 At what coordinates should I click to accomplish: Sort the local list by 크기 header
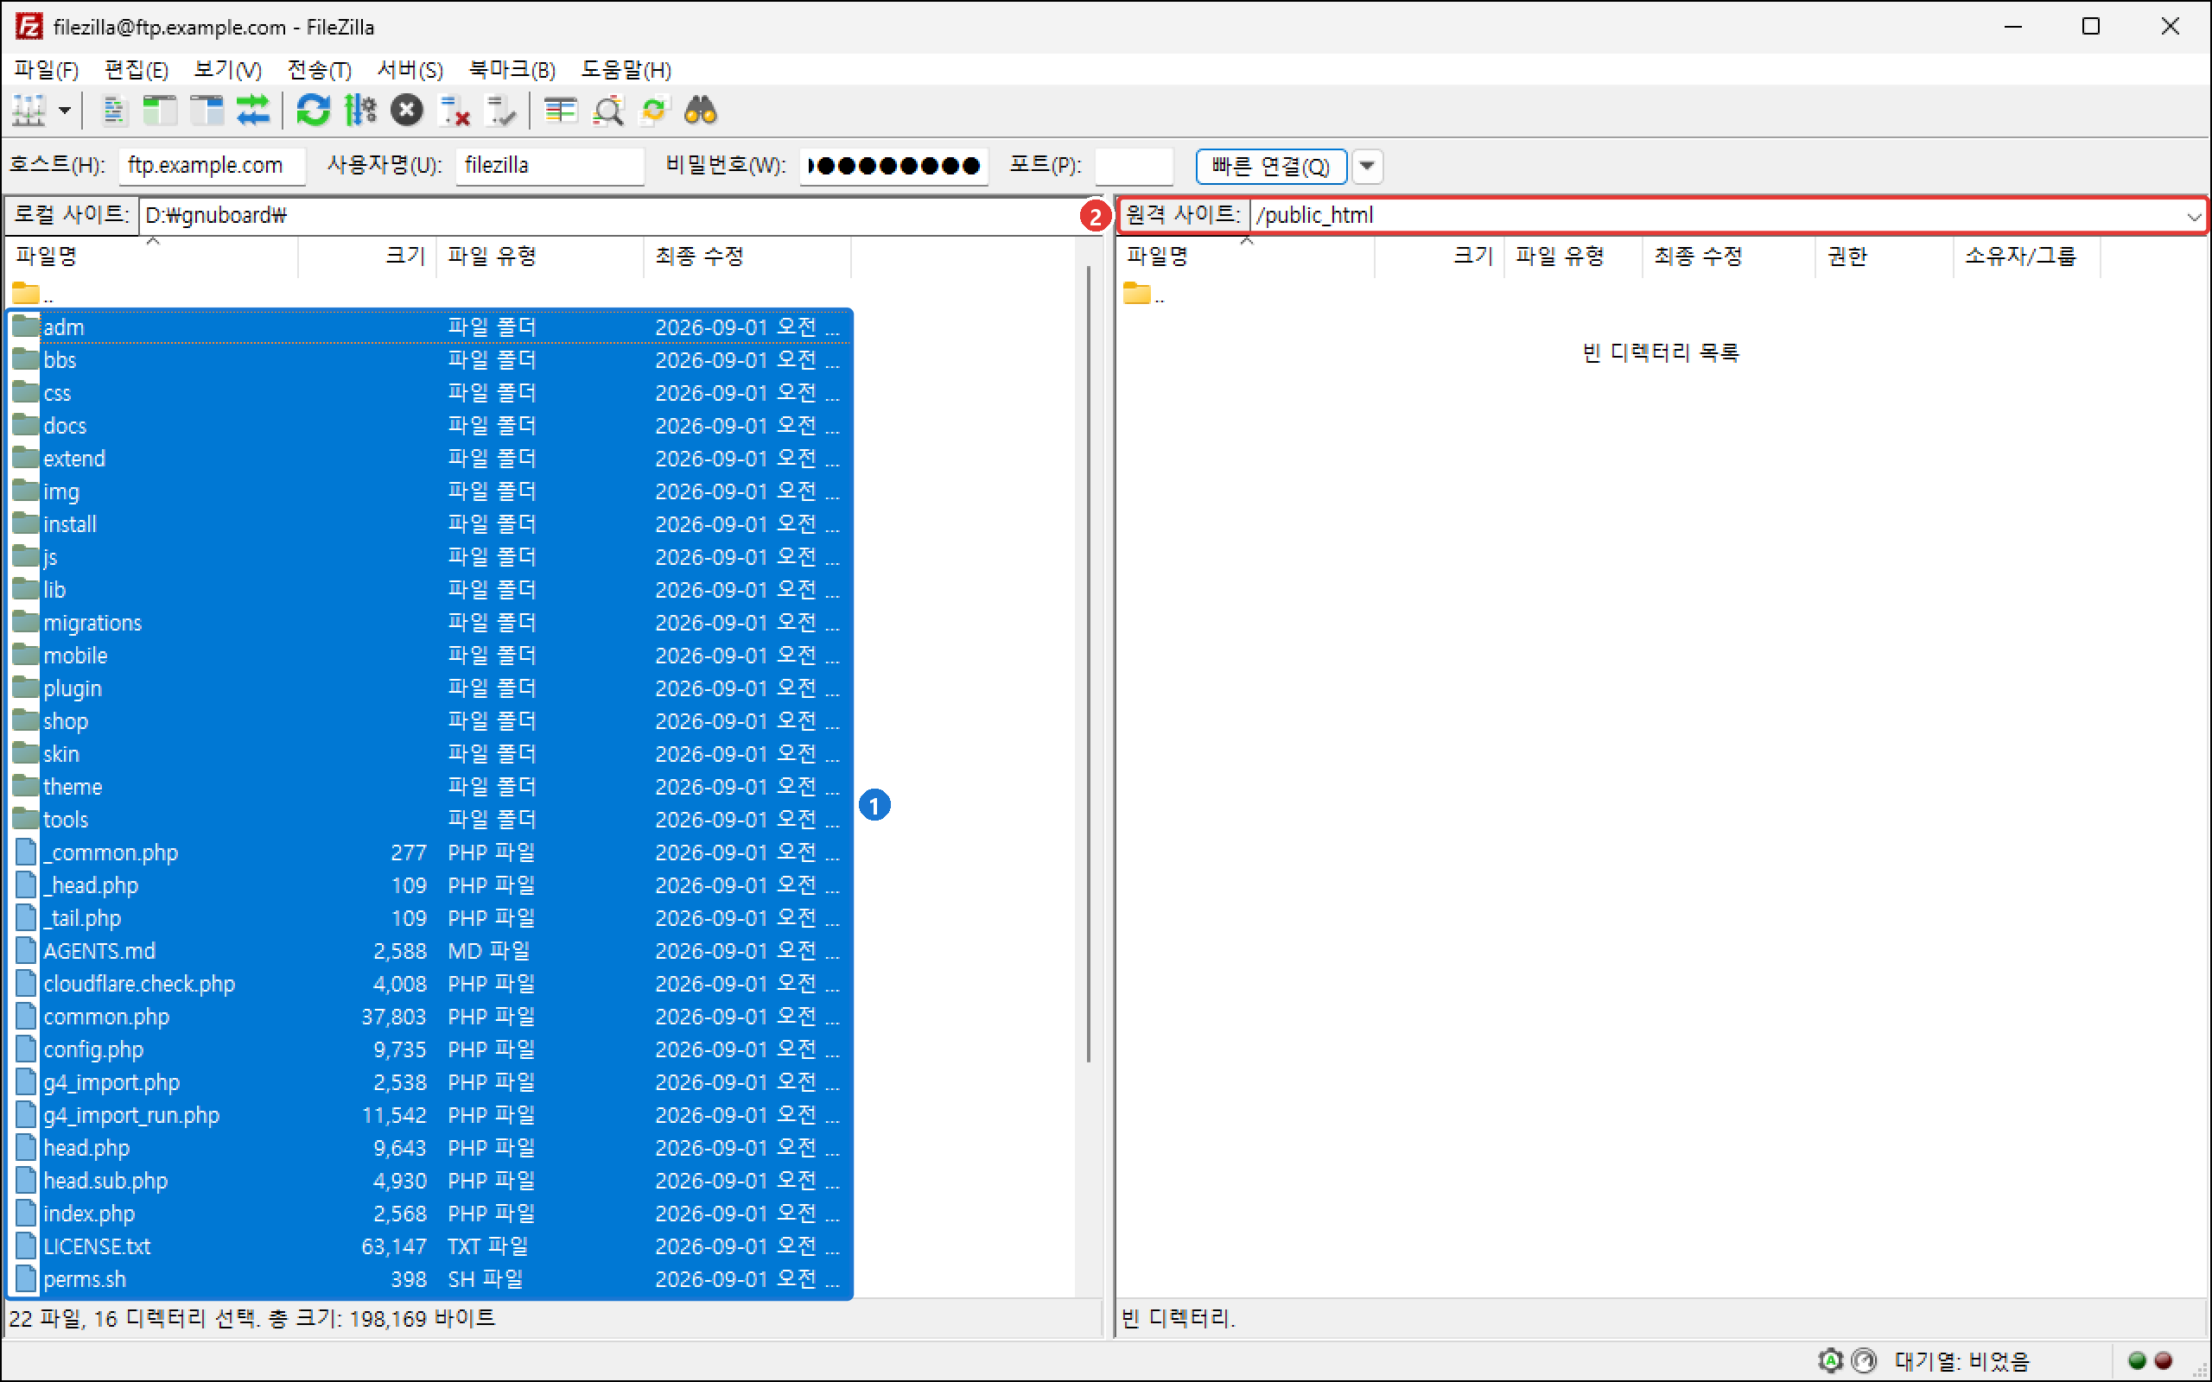click(367, 256)
